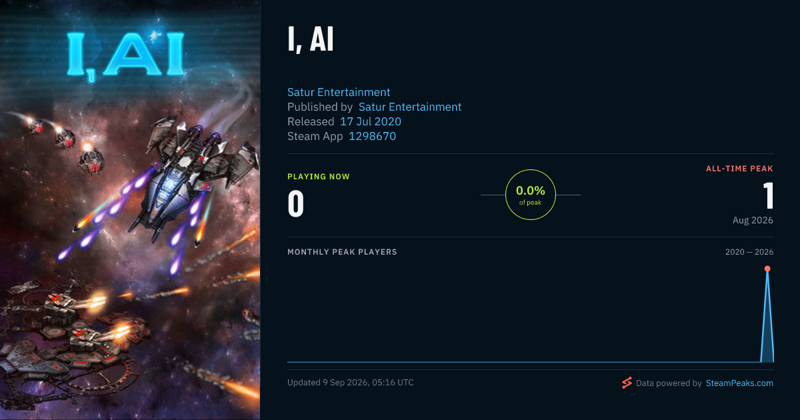800x420 pixels.
Task: Click the Updated 9 Sep 2026 timestamp
Action: [x=351, y=383]
